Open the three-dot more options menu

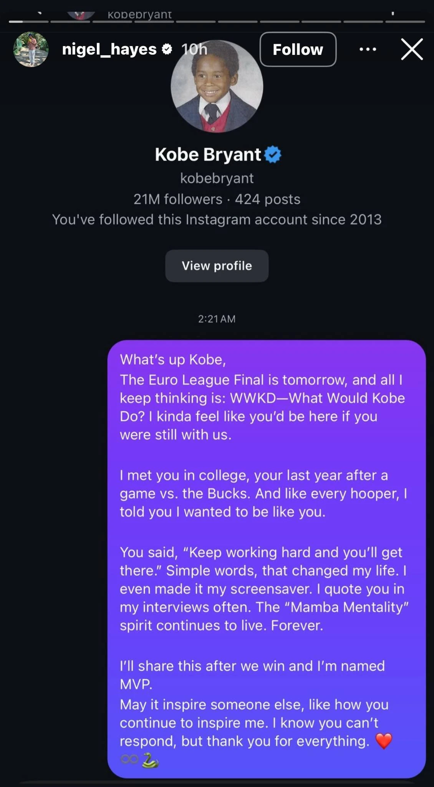coord(368,49)
